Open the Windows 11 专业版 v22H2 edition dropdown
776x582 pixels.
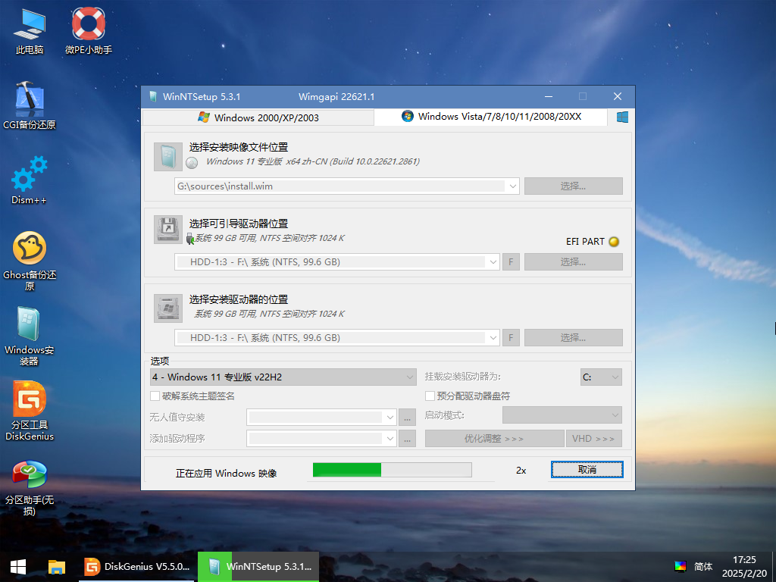[x=283, y=377]
